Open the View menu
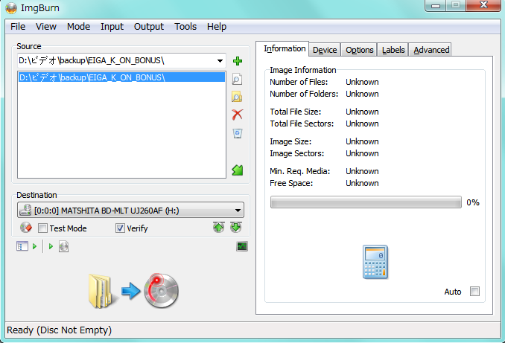The height and width of the screenshot is (343, 505). pos(46,26)
